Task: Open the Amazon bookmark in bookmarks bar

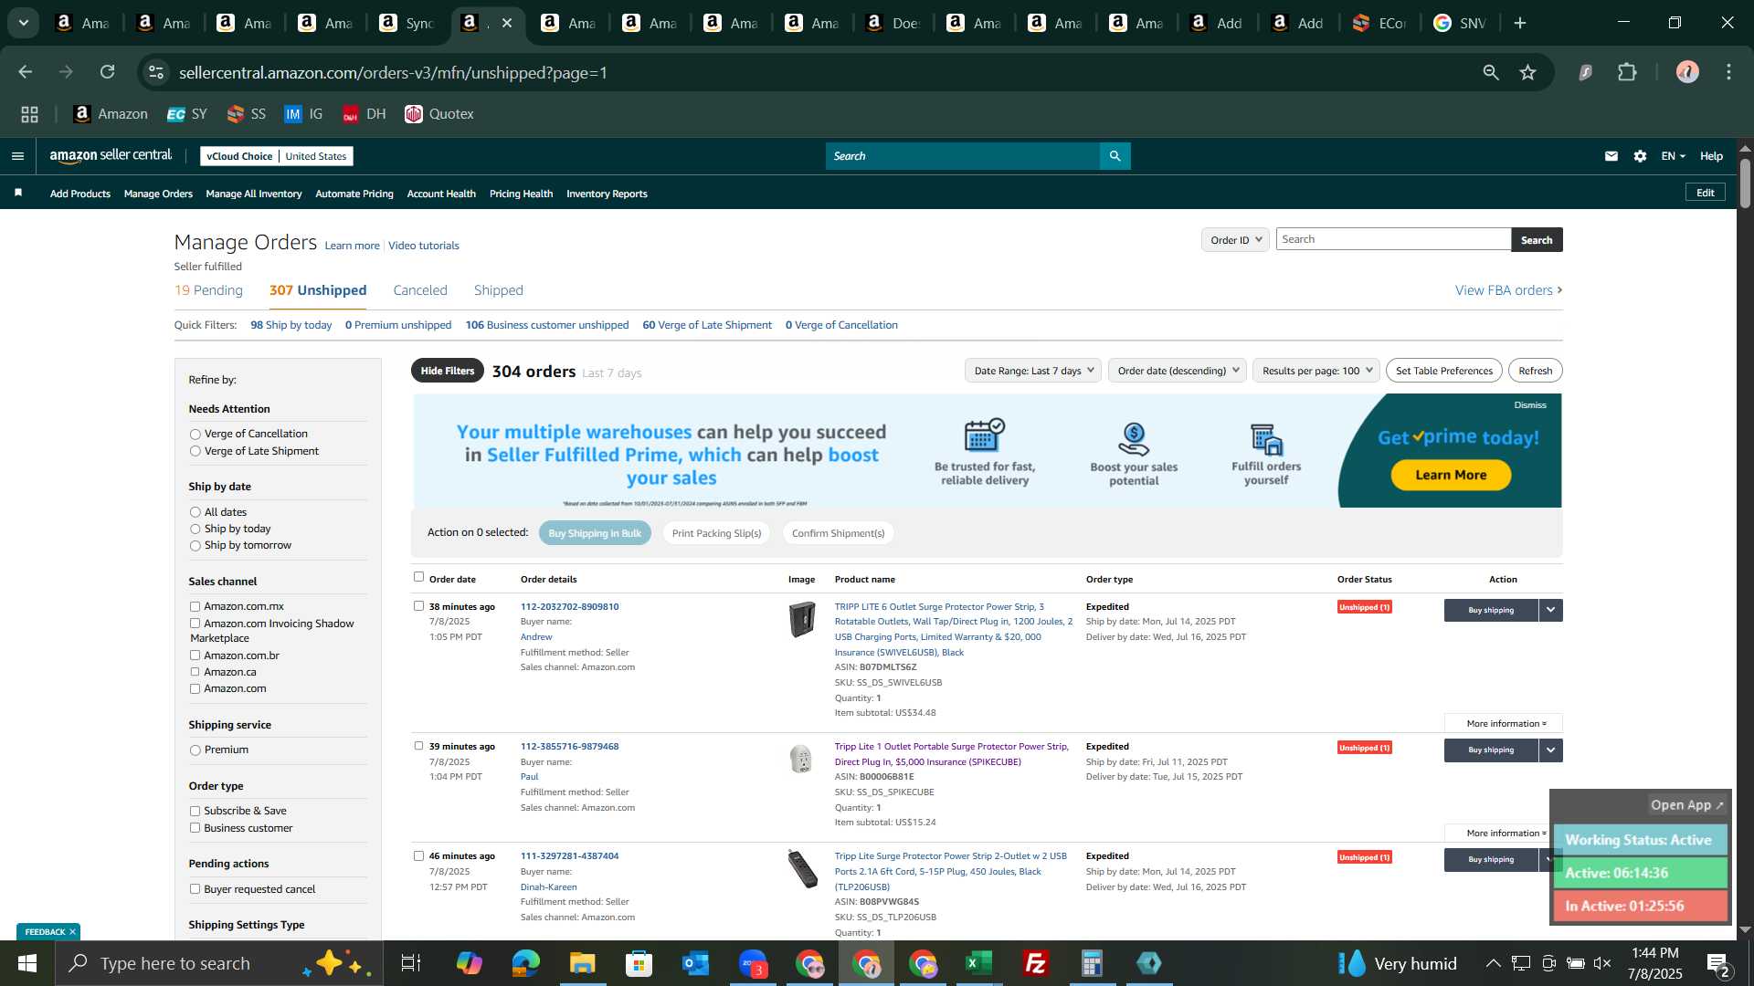Action: click(111, 114)
